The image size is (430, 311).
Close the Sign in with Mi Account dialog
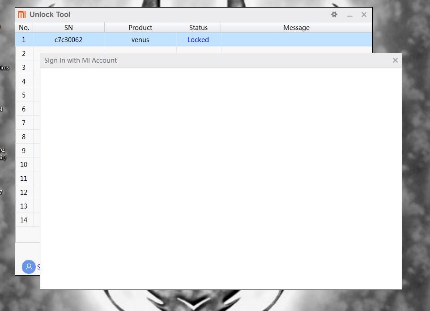pyautogui.click(x=395, y=60)
